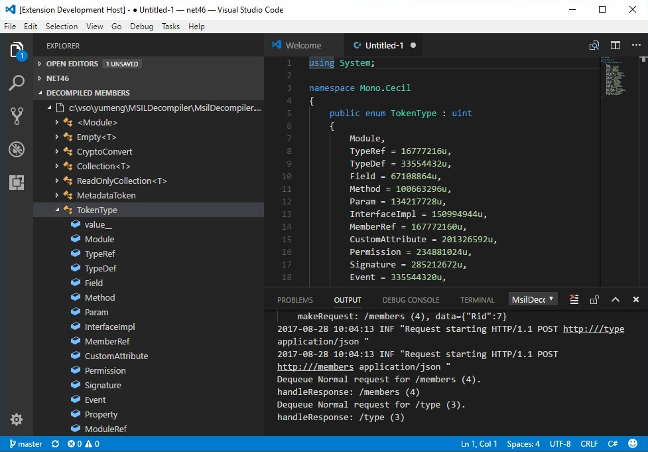The width and height of the screenshot is (648, 452).
Task: Expand the <Module> tree node
Action: tap(57, 122)
